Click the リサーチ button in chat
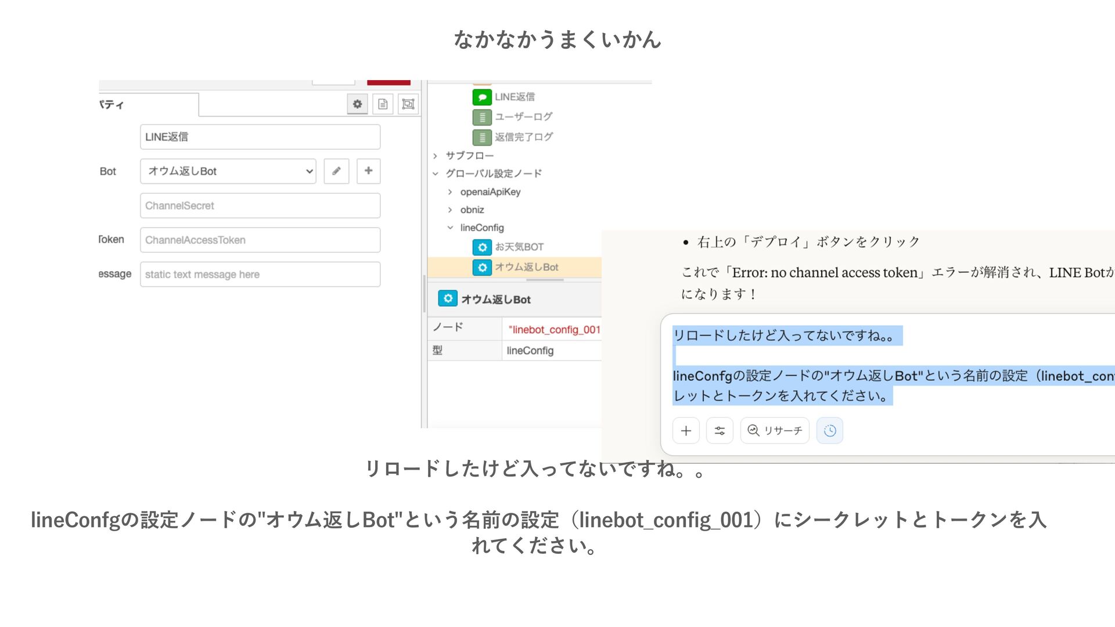This screenshot has height=627, width=1115. coord(775,431)
